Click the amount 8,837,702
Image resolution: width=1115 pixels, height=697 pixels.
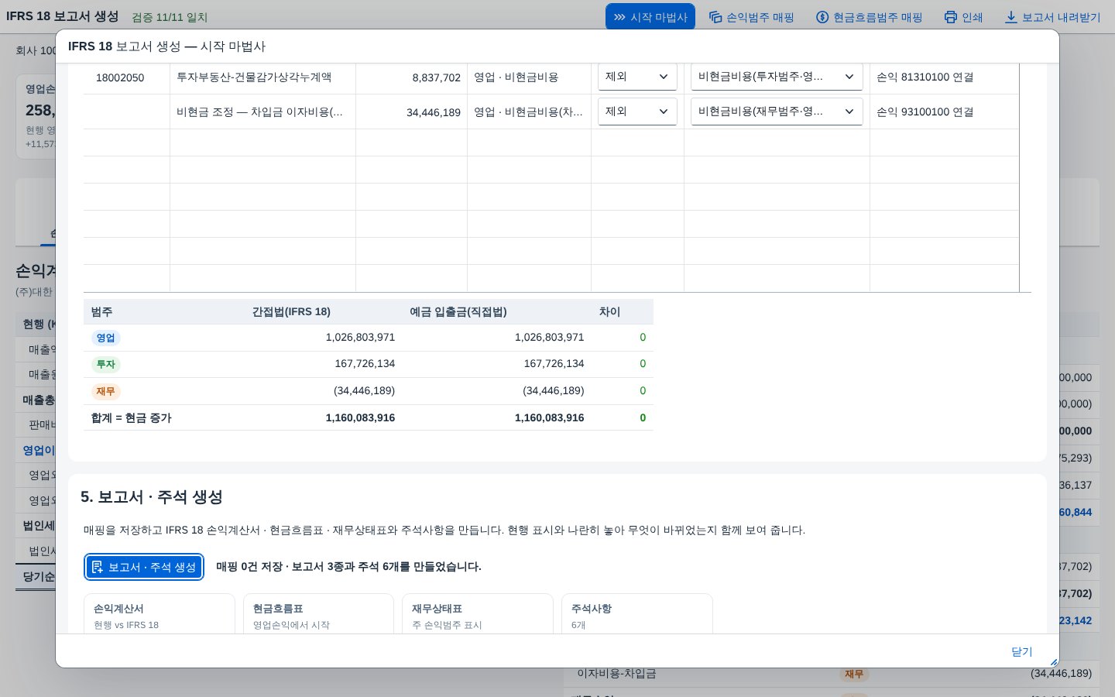tap(437, 77)
